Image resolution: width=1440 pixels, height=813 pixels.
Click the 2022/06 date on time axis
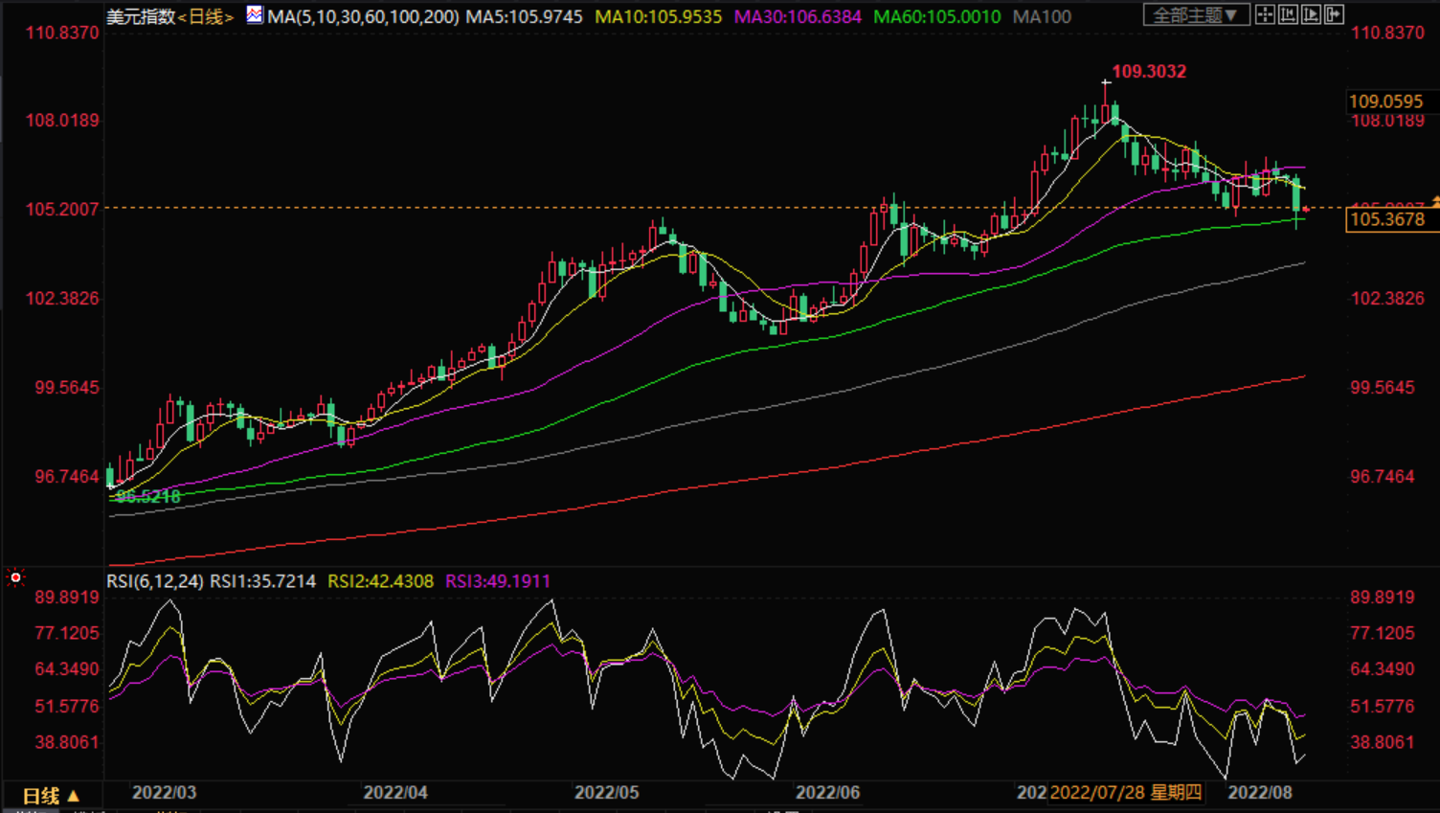pyautogui.click(x=827, y=793)
